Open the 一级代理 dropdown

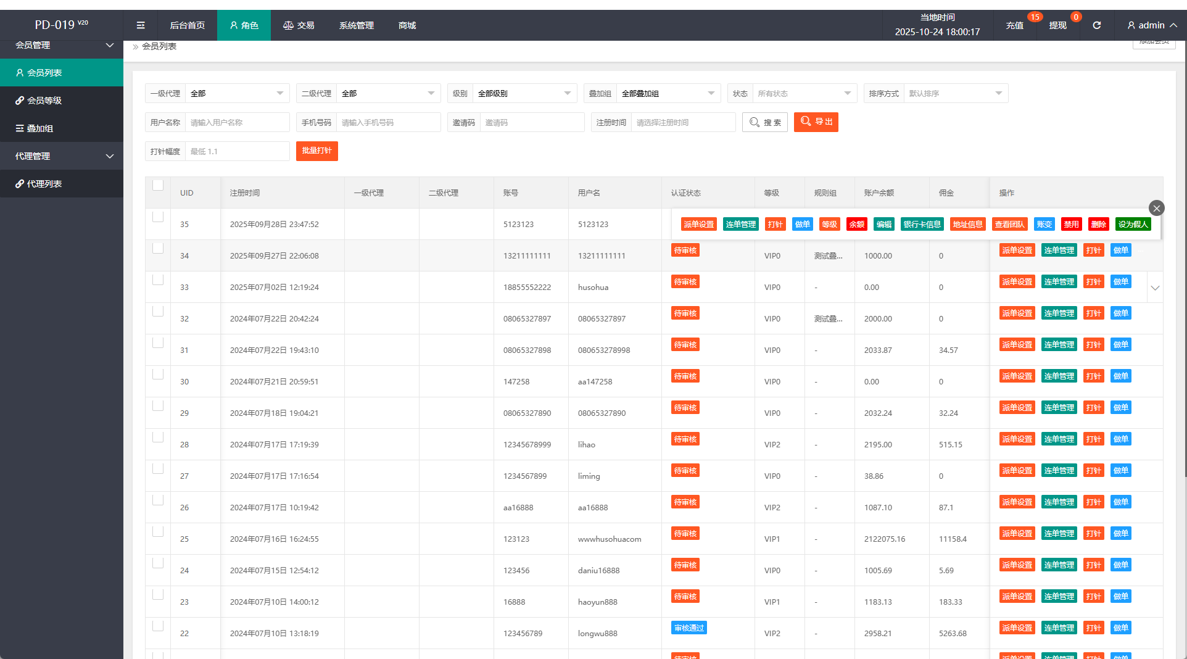(x=237, y=94)
